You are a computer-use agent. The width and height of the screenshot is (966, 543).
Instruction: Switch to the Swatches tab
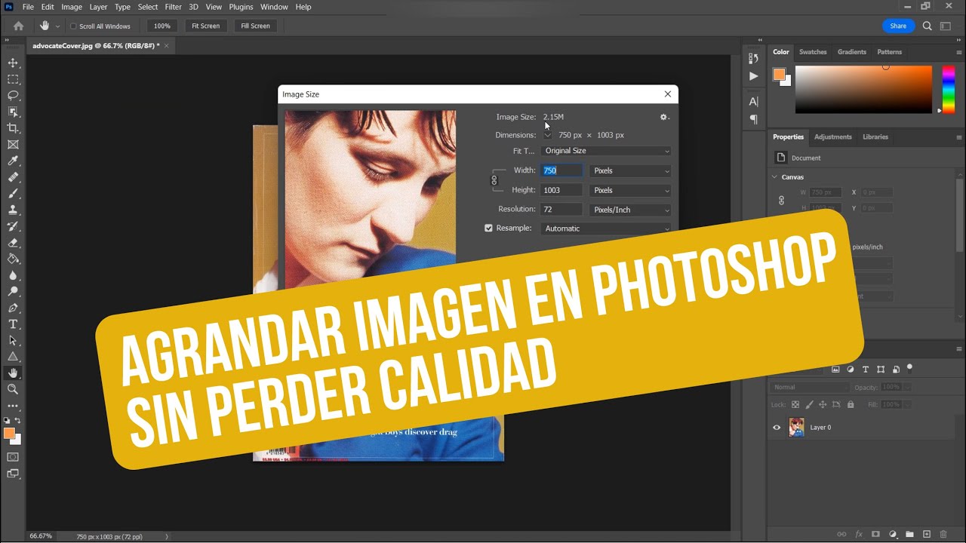[813, 52]
